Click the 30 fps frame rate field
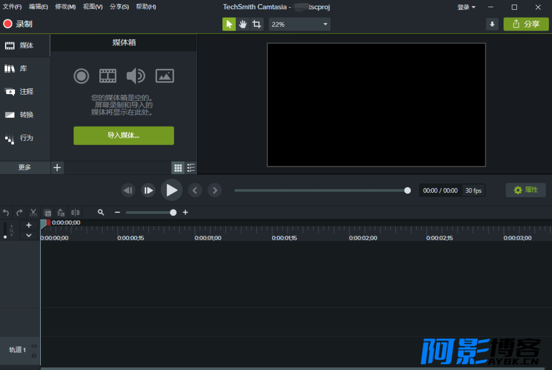The width and height of the screenshot is (552, 370). tap(473, 191)
